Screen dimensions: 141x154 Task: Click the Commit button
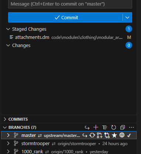(65, 17)
